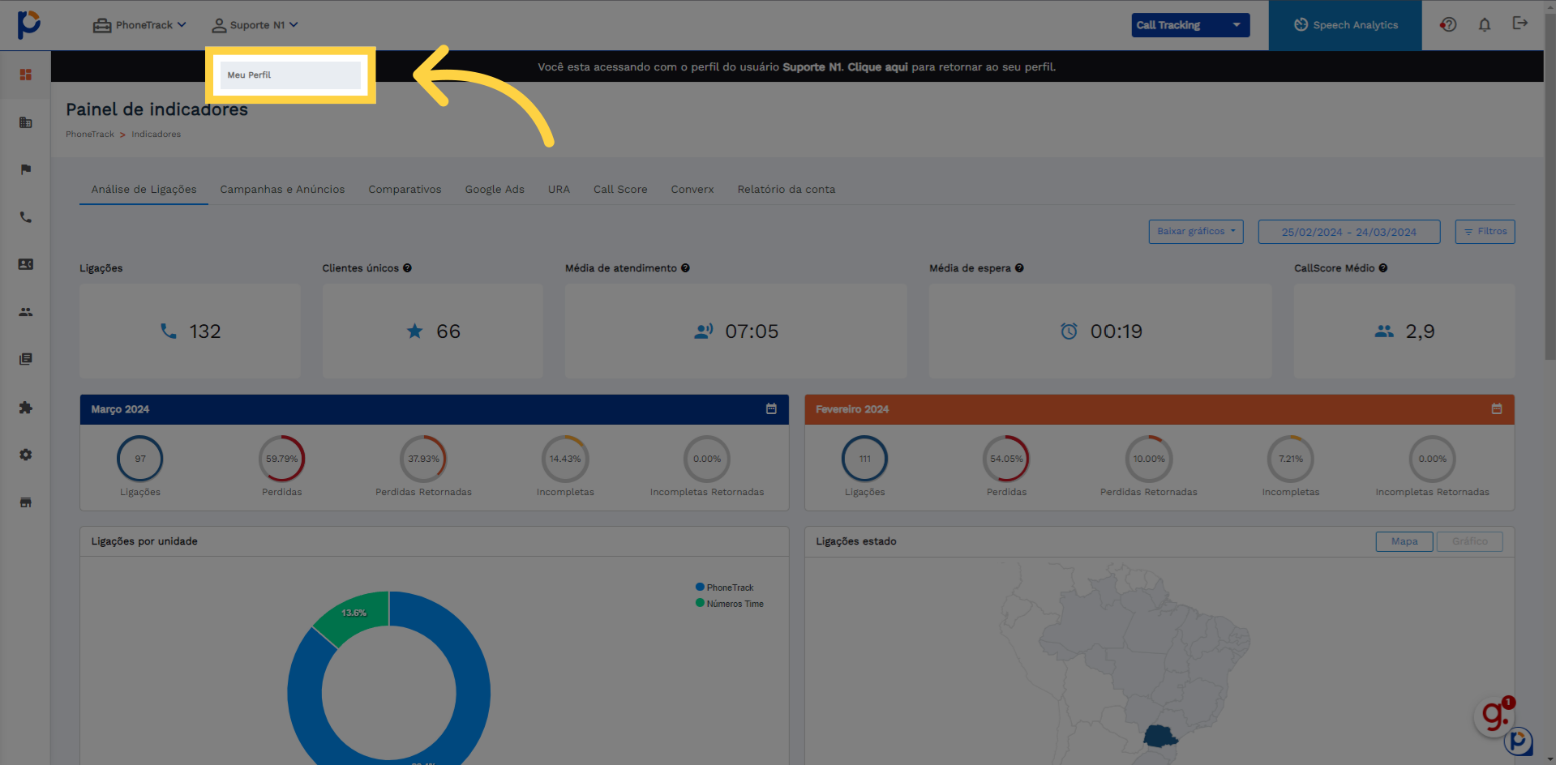Open calendar icon on Fevereiro 2024 header
This screenshot has width=1556, height=765.
pyautogui.click(x=1497, y=409)
